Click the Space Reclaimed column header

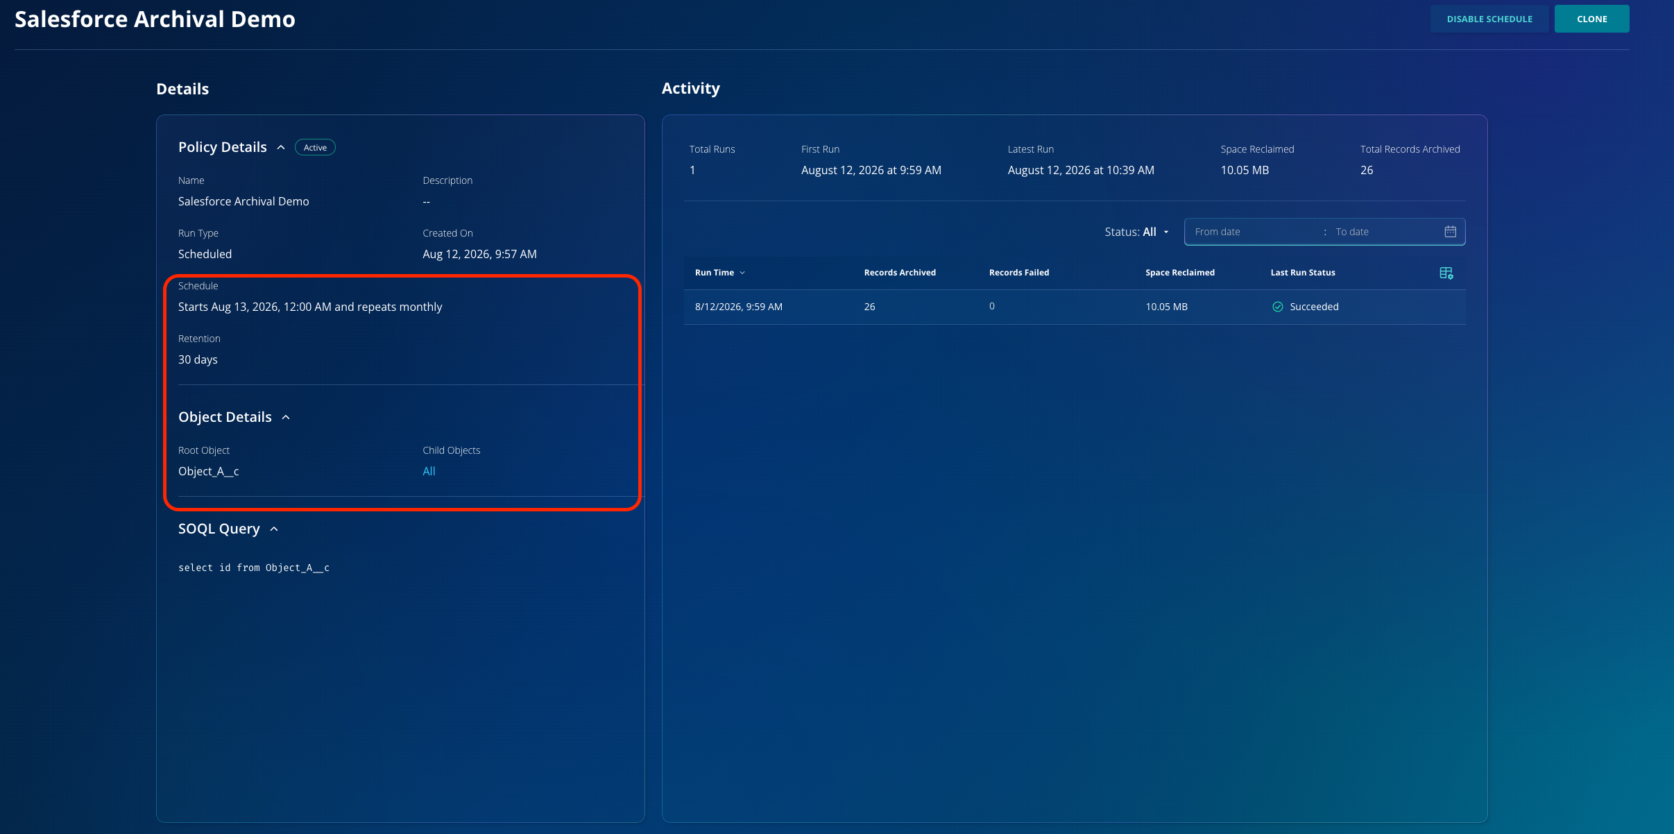1180,273
